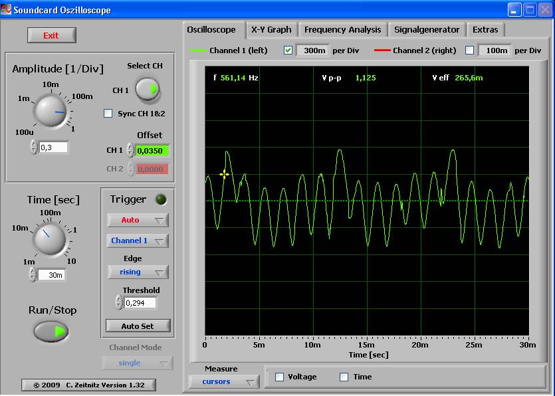Toggle the Select CH switch button
Image resolution: width=555 pixels, height=396 pixels.
click(x=148, y=89)
